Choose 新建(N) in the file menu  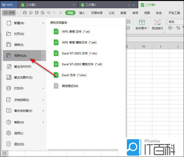tap(24, 23)
